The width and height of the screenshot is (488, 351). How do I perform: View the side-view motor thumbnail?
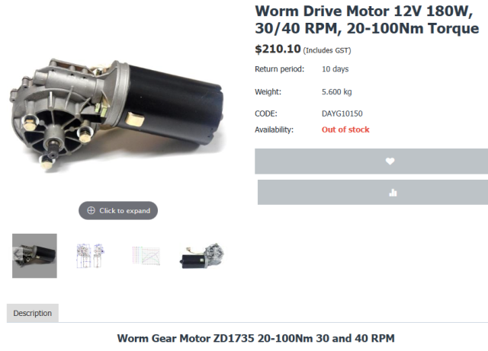202,256
